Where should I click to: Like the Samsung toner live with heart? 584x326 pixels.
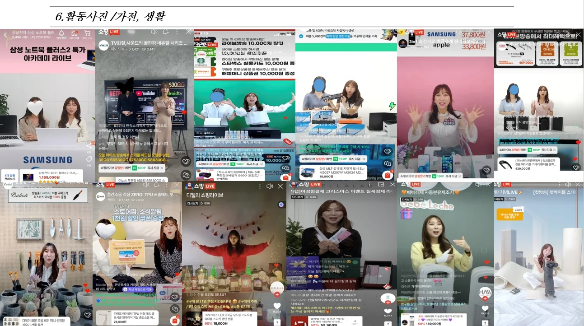(388, 152)
